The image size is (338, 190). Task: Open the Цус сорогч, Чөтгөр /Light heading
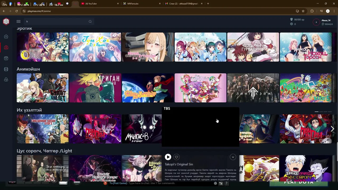pos(44,151)
